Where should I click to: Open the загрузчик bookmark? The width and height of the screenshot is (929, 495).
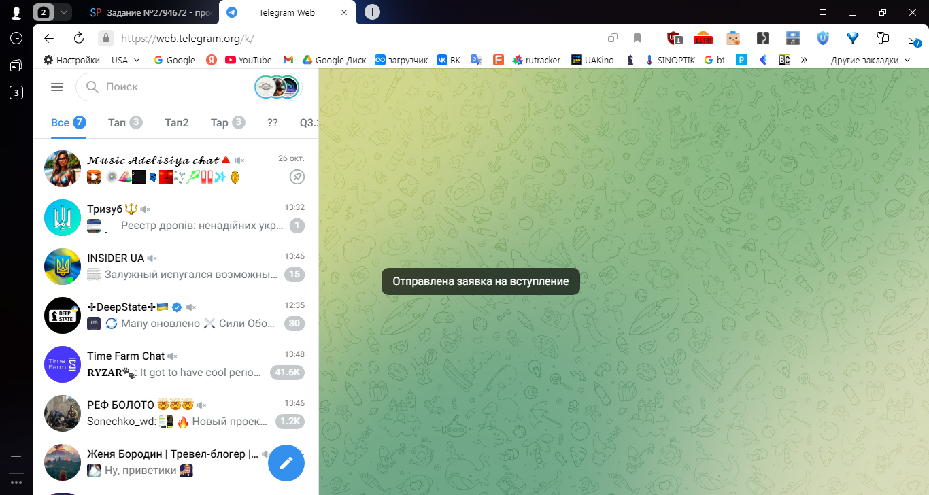[401, 60]
